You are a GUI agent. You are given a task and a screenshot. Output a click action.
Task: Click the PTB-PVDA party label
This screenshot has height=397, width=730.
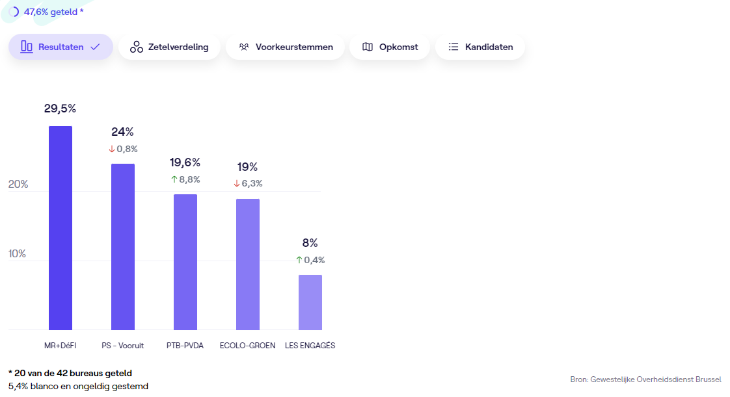coord(185,346)
